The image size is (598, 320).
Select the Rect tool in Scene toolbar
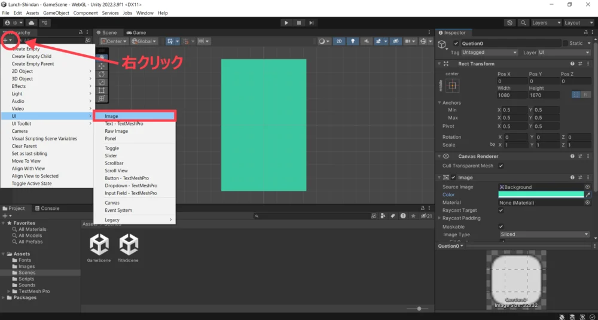pos(102,90)
